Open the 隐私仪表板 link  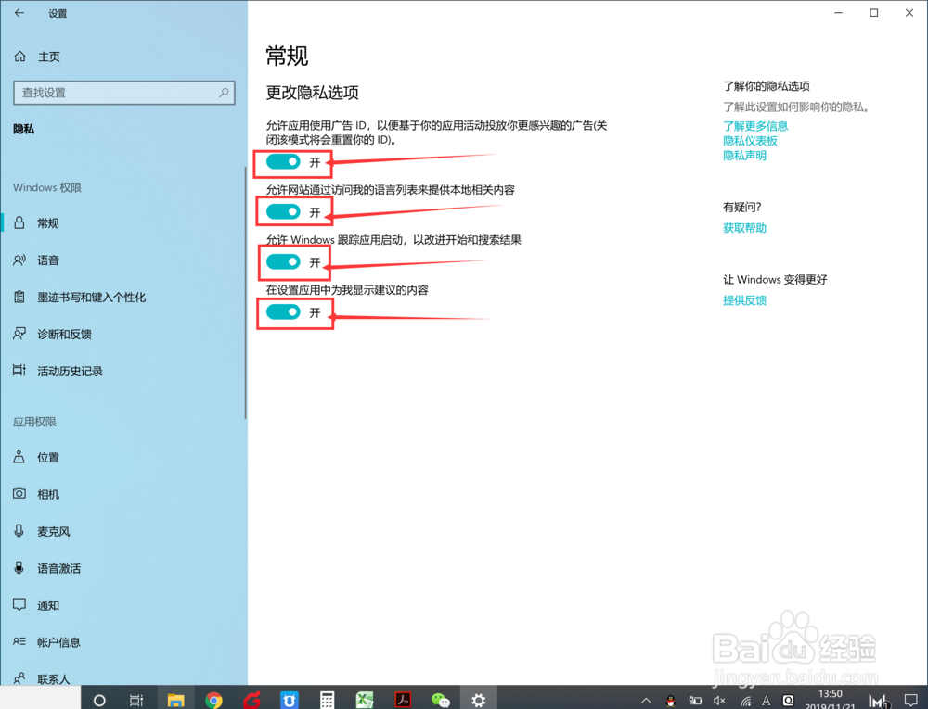pos(752,140)
